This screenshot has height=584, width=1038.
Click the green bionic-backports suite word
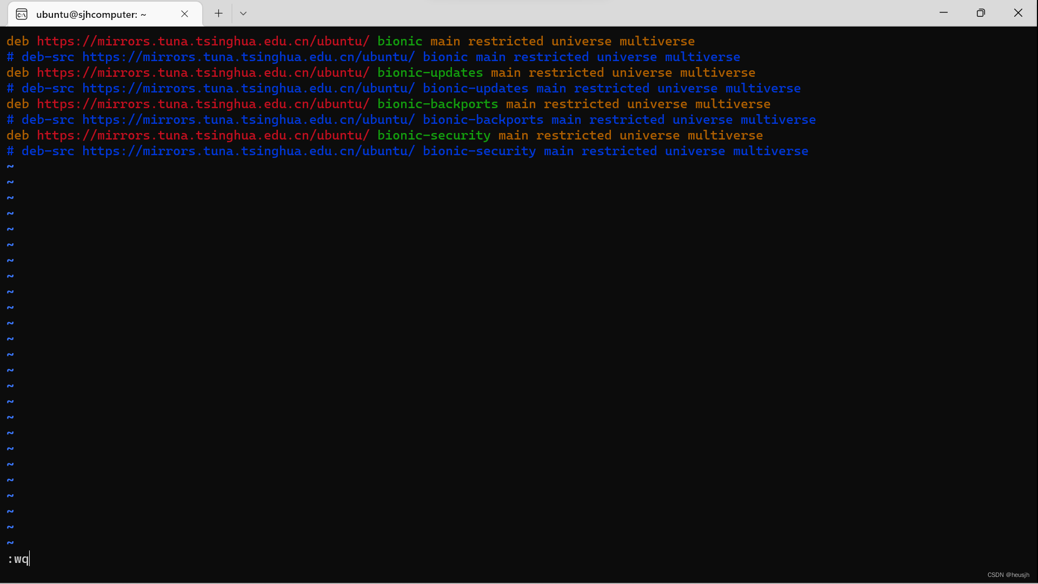(437, 104)
